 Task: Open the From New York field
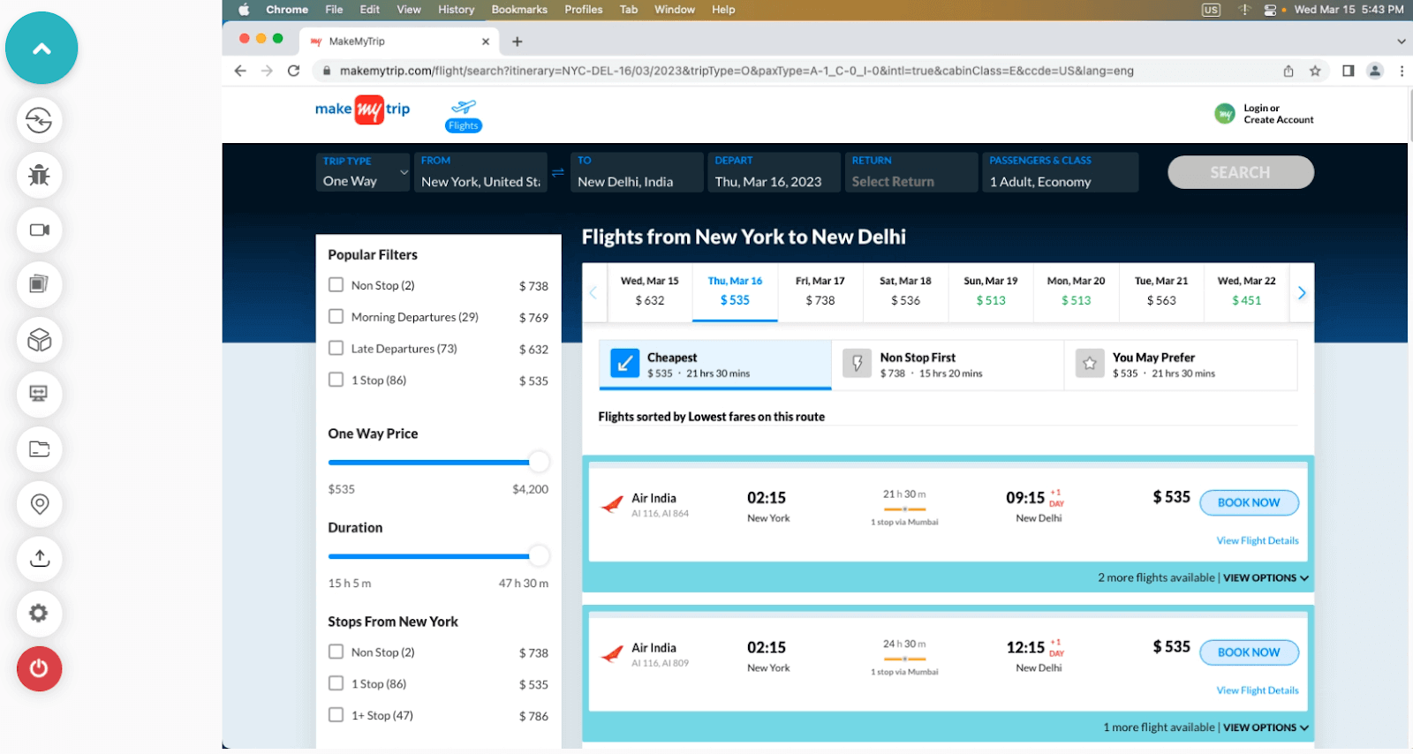pyautogui.click(x=480, y=172)
